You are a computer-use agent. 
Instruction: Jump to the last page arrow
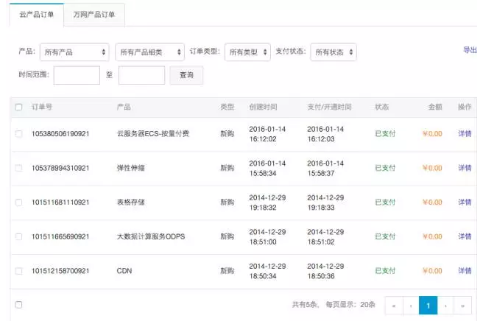pos(463,305)
